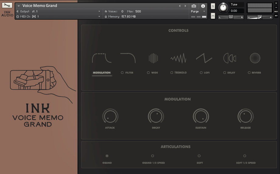
Task: Click the LoFi sawtooth icon
Action: pyautogui.click(x=204, y=58)
